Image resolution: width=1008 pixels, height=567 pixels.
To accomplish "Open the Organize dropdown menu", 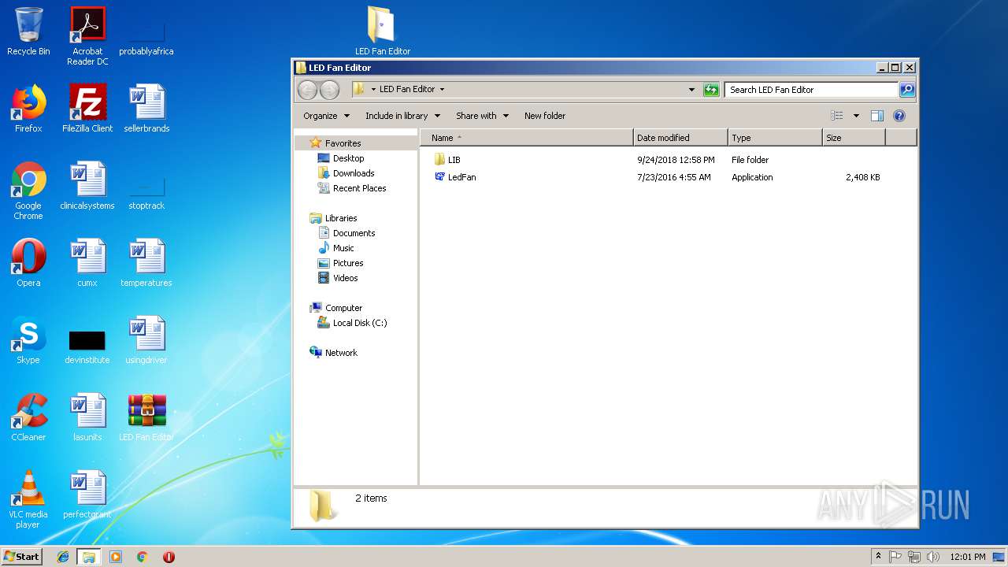I will (x=326, y=116).
